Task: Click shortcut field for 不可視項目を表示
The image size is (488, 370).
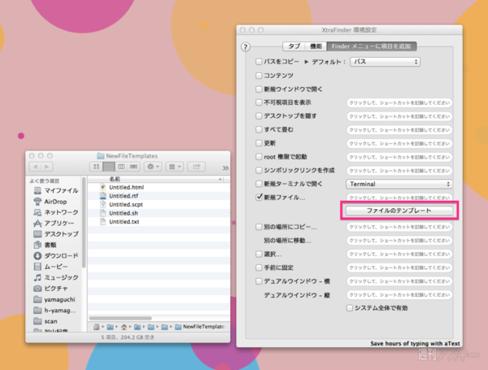Action: click(x=399, y=102)
